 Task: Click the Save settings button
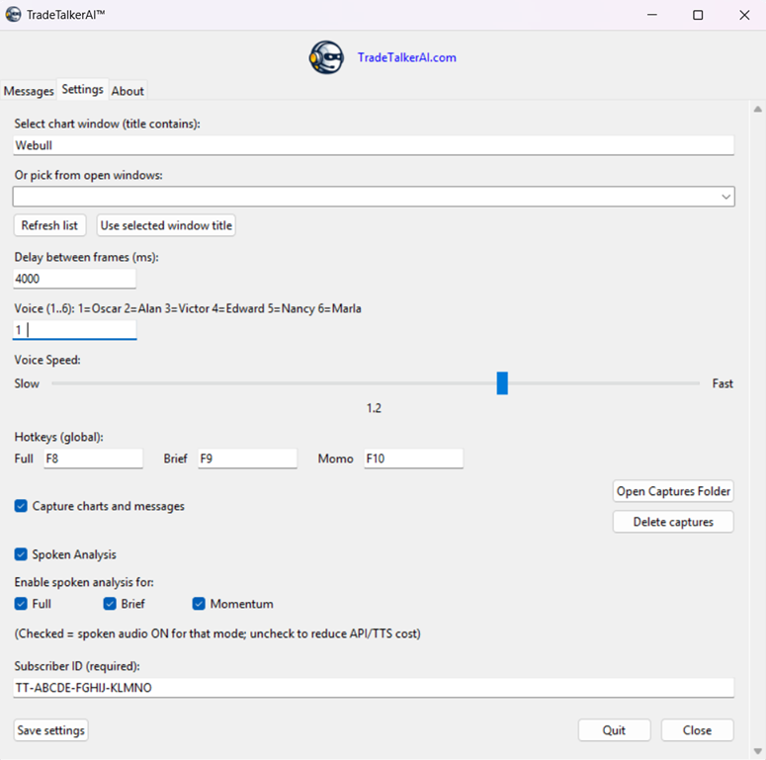[51, 730]
